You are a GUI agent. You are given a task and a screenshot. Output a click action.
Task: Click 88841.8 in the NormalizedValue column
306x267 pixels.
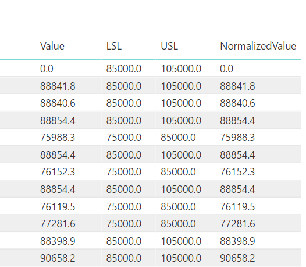(x=237, y=86)
